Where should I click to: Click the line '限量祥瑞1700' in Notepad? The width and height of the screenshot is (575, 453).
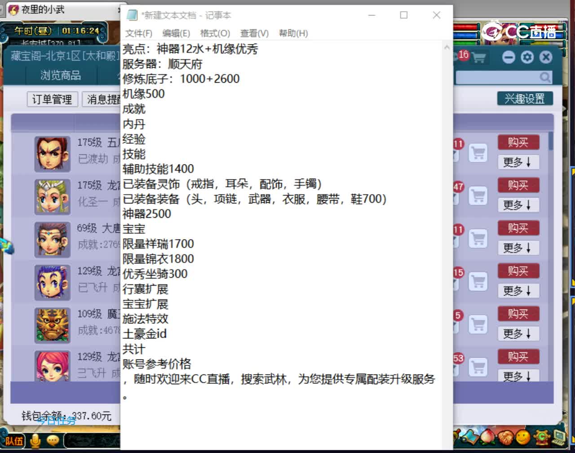tap(158, 244)
